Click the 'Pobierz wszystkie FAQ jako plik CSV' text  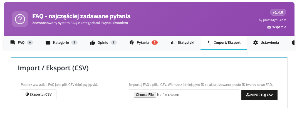pos(60,85)
